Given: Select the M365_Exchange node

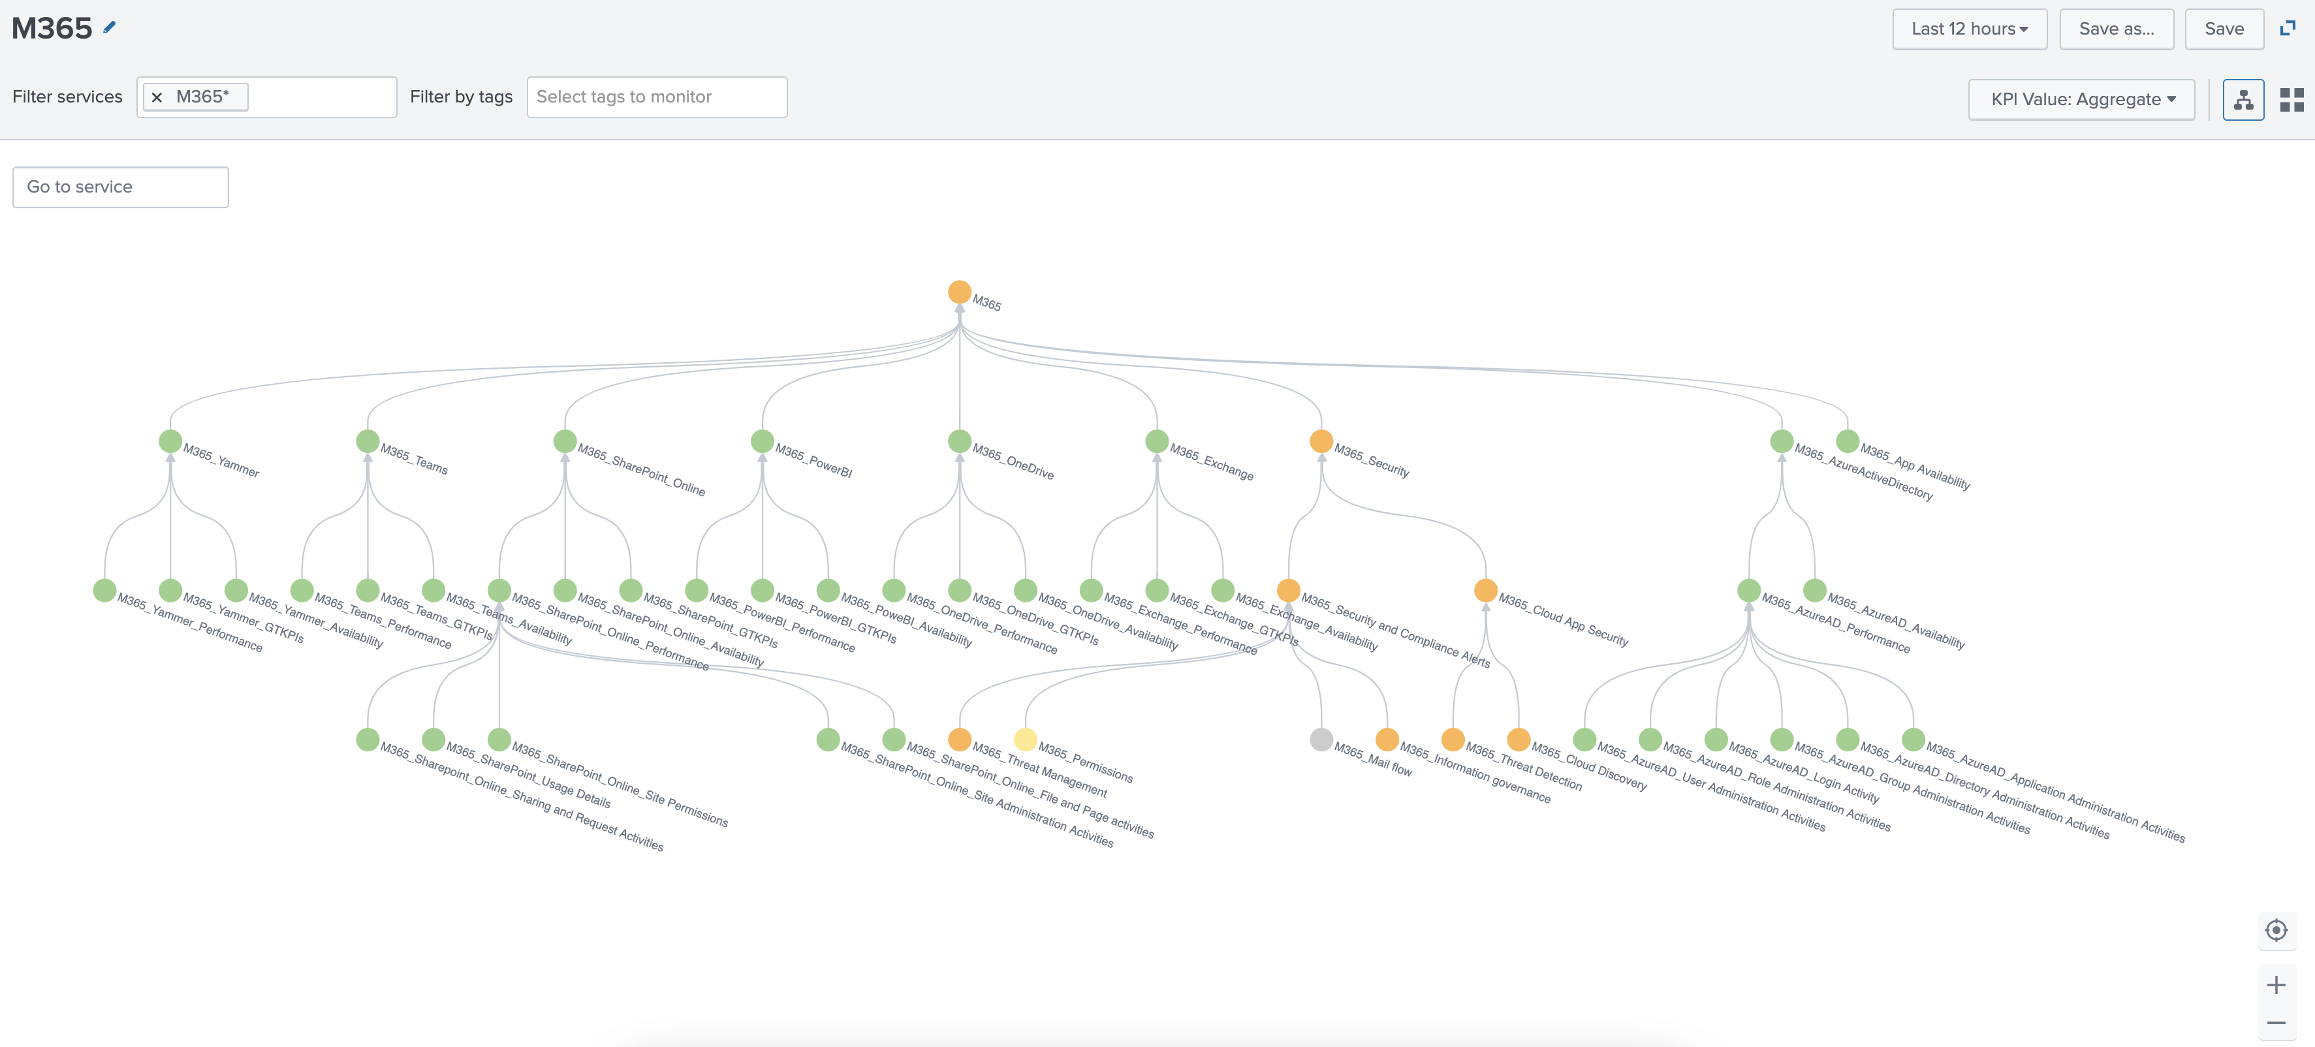Looking at the screenshot, I should (x=1157, y=441).
